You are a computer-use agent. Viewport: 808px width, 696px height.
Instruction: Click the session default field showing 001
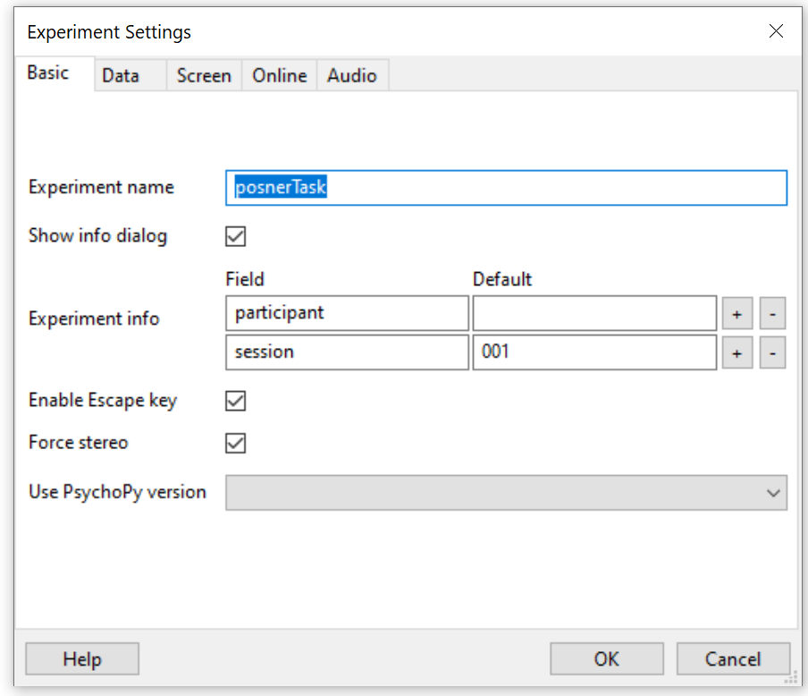click(x=594, y=352)
